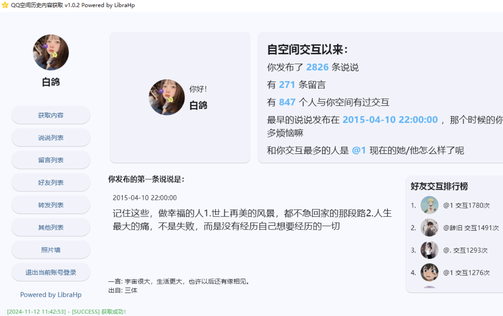The width and height of the screenshot is (503, 316).
Task: Open the 照片墙 photo wall
Action: coord(51,250)
